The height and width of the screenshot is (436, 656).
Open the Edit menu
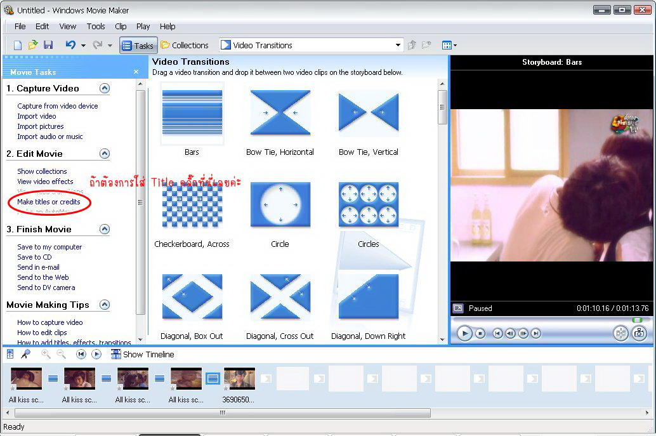click(43, 27)
